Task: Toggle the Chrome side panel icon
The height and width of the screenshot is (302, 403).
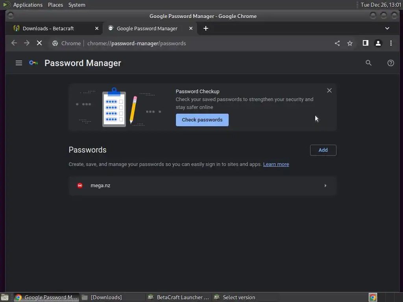Action: pos(366,43)
